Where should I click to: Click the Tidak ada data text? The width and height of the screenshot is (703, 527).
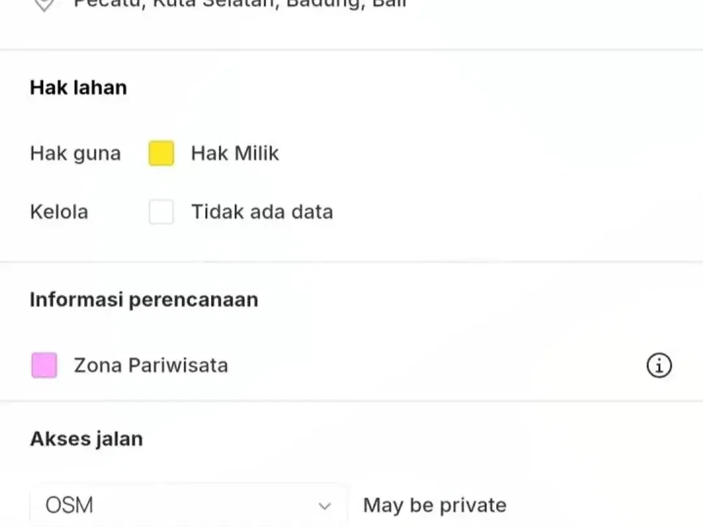click(x=262, y=211)
